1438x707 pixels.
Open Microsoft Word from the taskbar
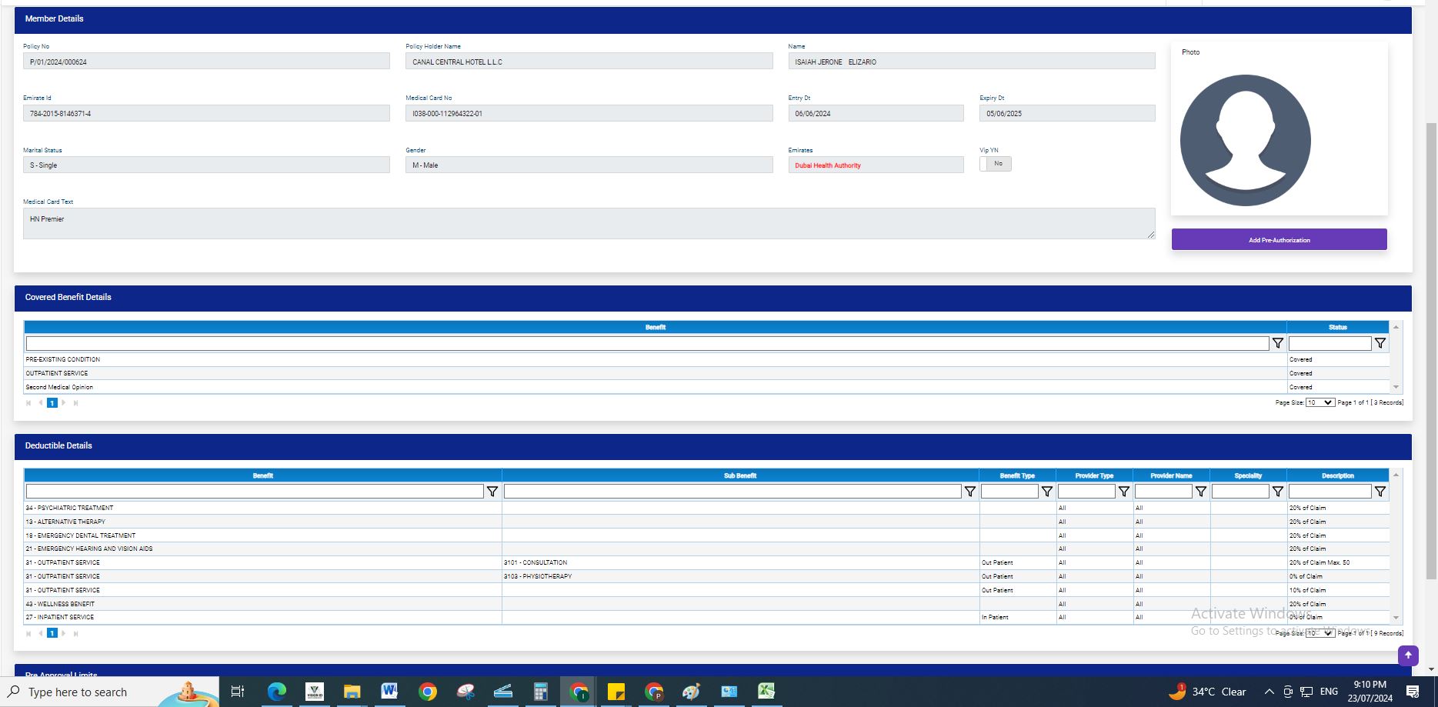389,692
